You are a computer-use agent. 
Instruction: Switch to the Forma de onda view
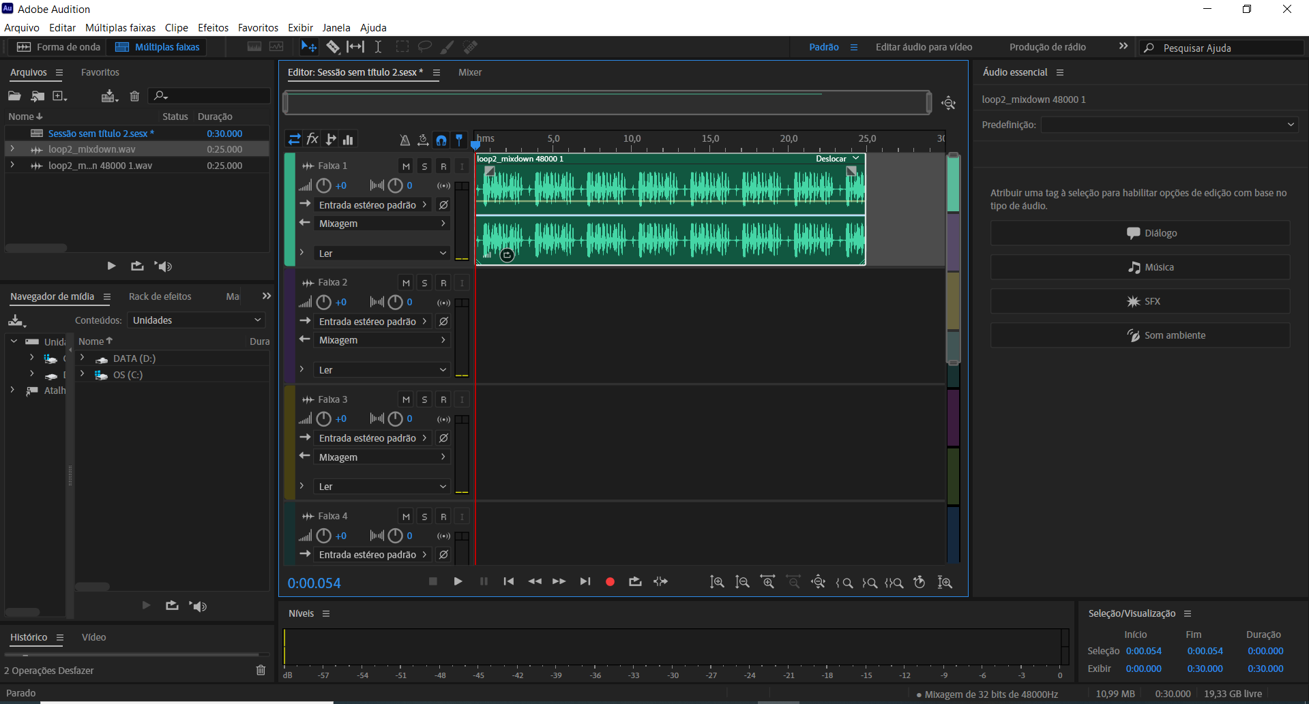point(59,47)
